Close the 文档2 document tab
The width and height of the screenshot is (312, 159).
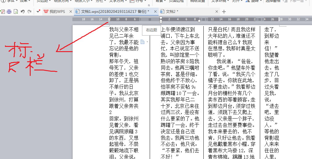click(217, 12)
